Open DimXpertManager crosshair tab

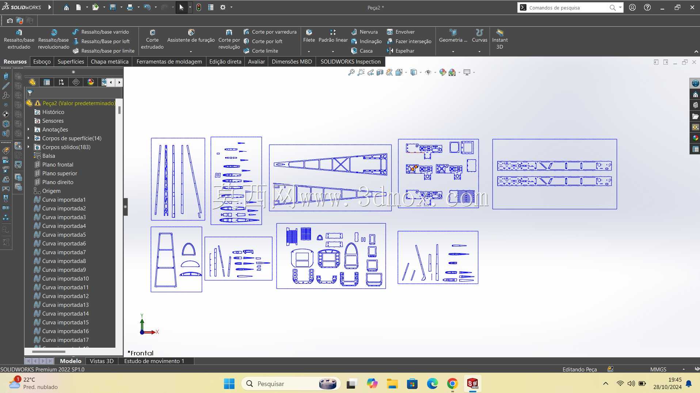(x=76, y=82)
